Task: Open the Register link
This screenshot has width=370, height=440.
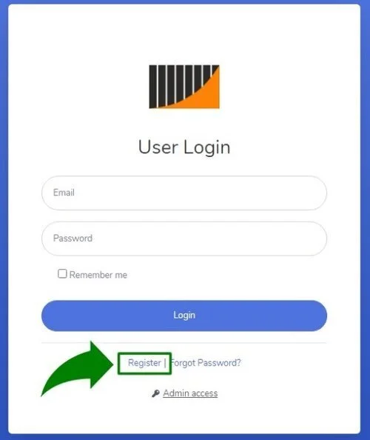Action: coord(144,363)
